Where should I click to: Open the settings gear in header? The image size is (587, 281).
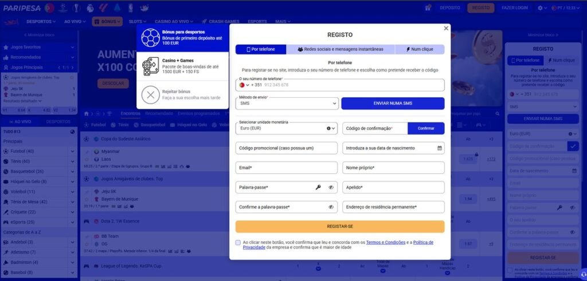pos(540,8)
